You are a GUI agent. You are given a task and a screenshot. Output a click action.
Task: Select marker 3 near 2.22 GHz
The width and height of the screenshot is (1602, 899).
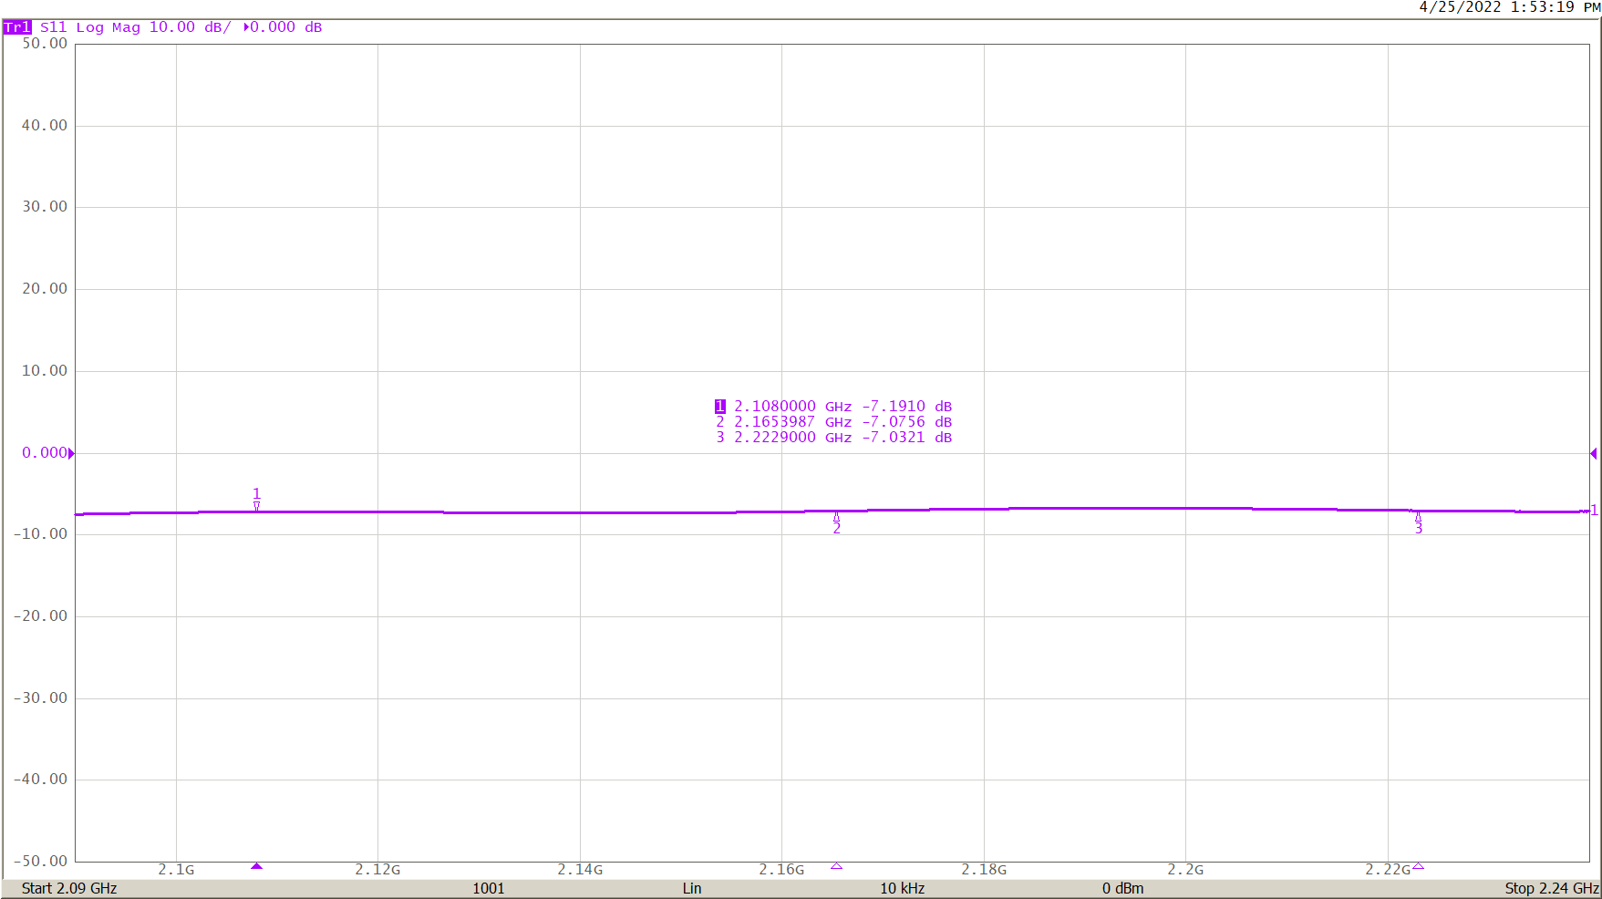tap(1418, 522)
